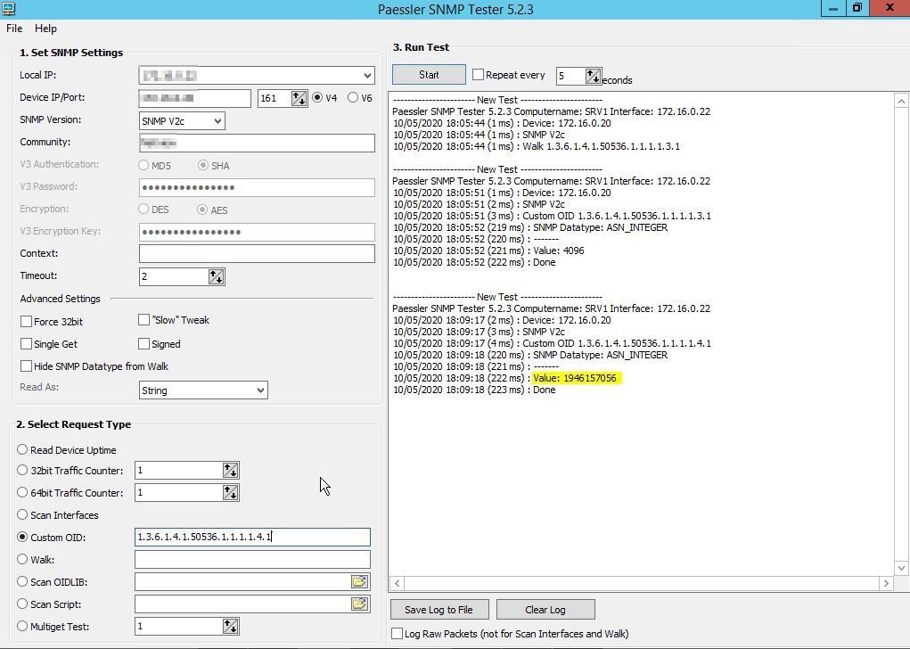Select Scan Script option

pyautogui.click(x=22, y=604)
